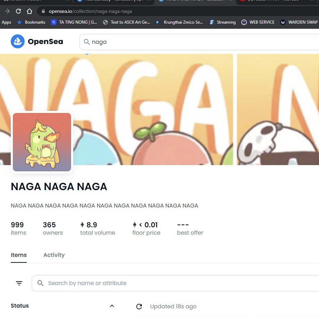319x317 pixels.
Task: Click the browser forward arrow
Action: pos(7,11)
